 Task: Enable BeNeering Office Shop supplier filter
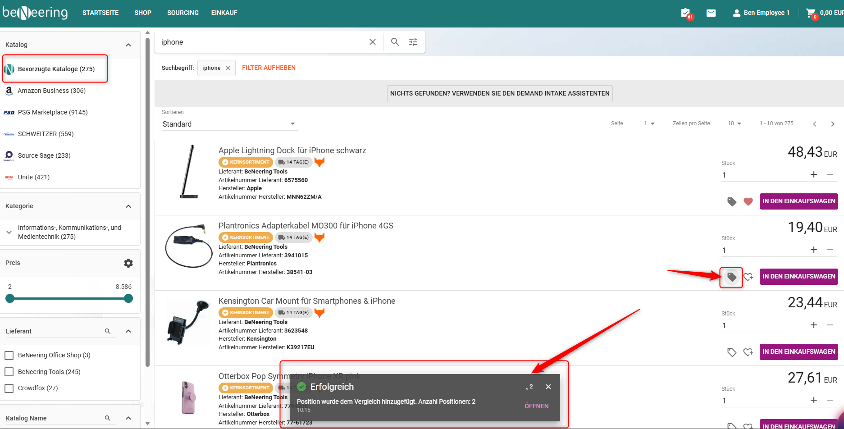point(9,356)
